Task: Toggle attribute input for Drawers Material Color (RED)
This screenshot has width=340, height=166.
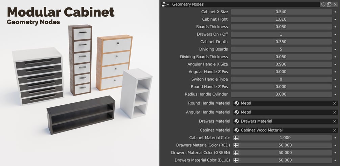Action: pos(236,145)
